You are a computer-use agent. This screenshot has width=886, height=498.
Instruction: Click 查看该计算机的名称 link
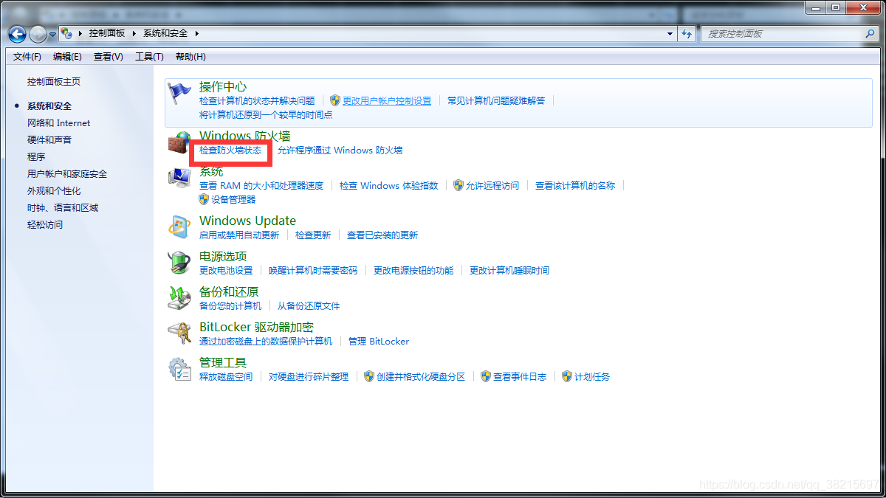(575, 186)
